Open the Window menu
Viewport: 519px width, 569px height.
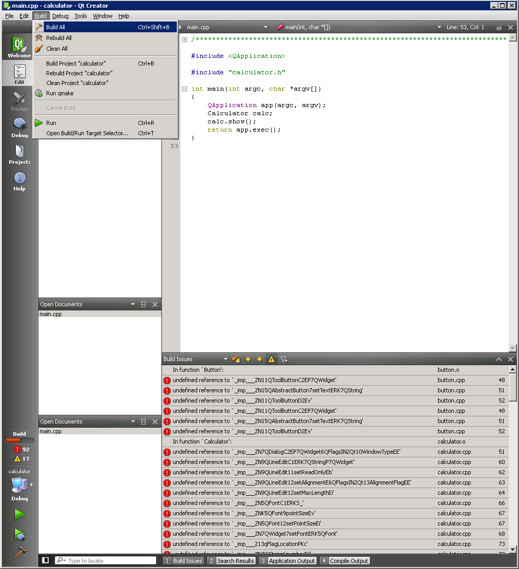pos(102,16)
